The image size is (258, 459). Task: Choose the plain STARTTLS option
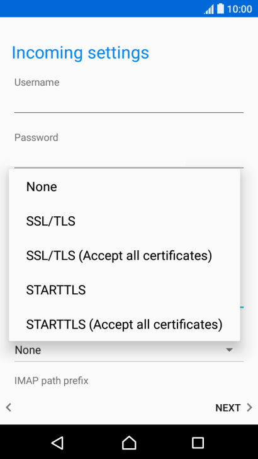click(125, 290)
